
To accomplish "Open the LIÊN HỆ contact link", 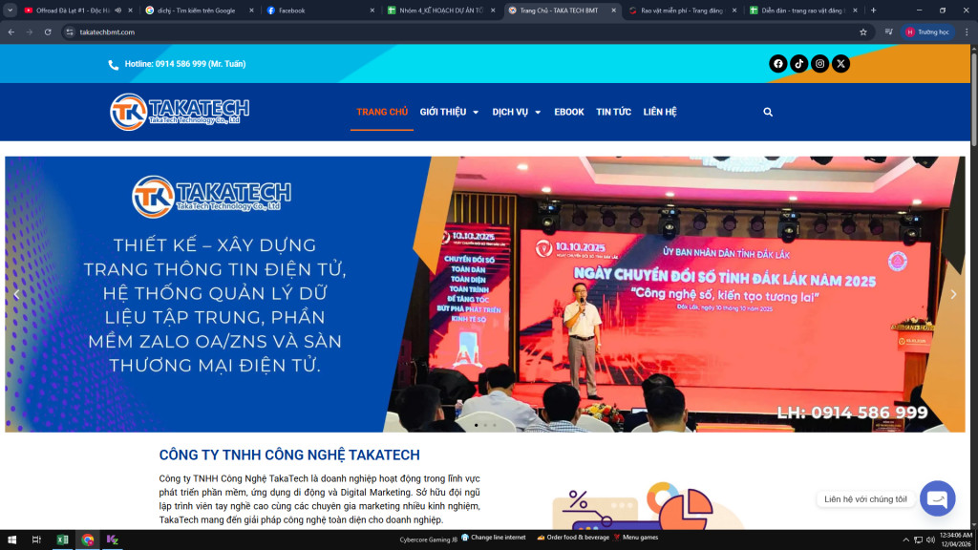I will [660, 112].
